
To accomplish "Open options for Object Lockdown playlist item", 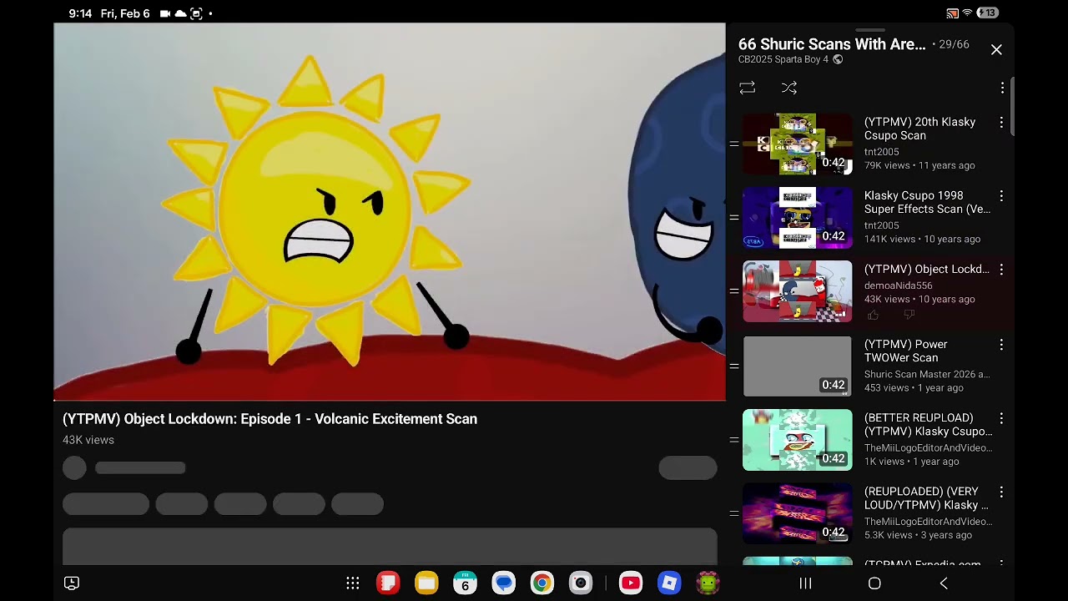I will click(x=1001, y=270).
